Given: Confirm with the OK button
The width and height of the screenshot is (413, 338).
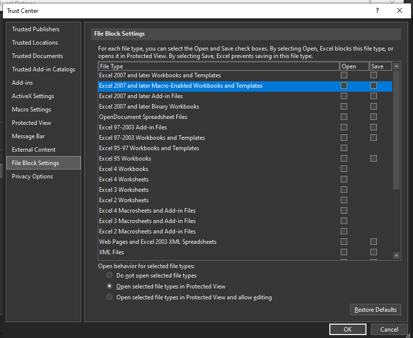Looking at the screenshot, I should [348, 329].
